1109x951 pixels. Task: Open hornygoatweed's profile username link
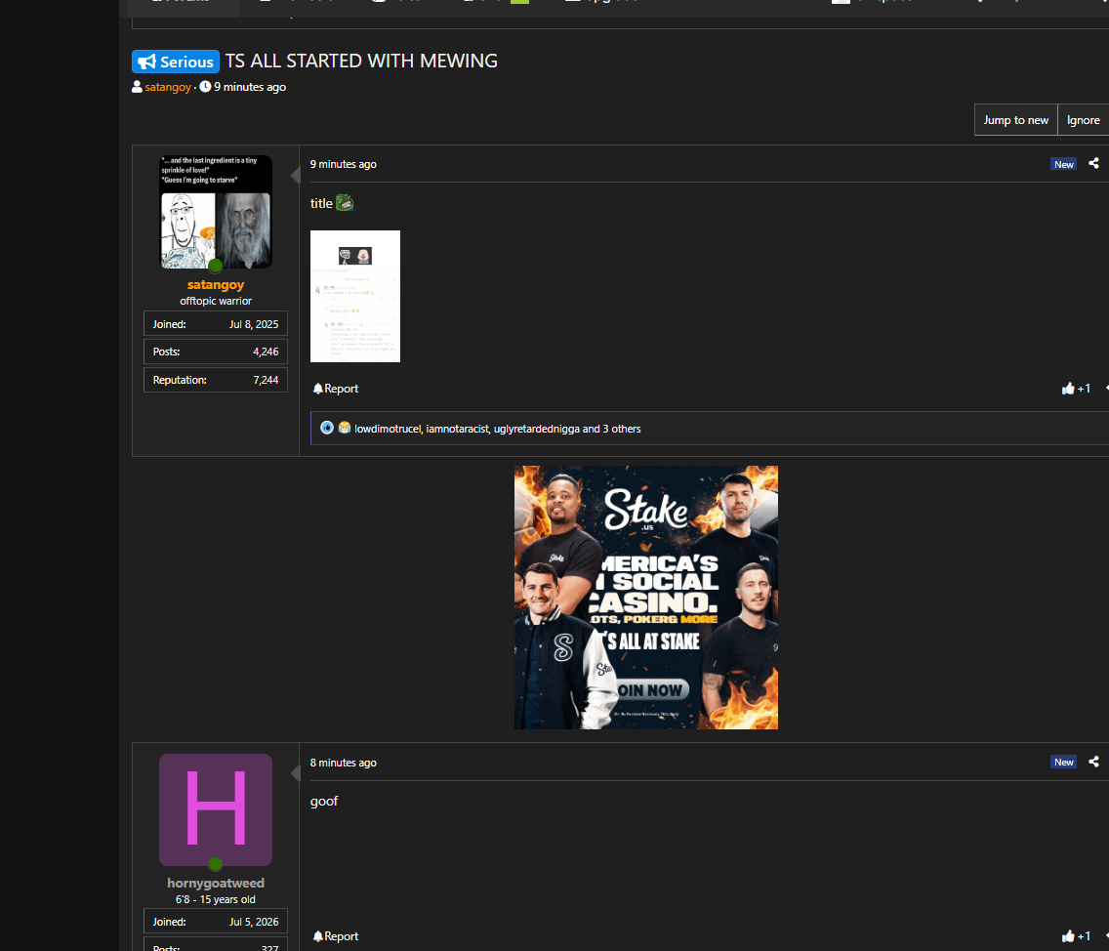[x=216, y=883]
